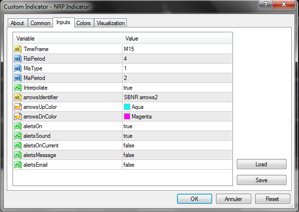Select the Magenta color swatch
The image size is (299, 212).
click(x=127, y=117)
